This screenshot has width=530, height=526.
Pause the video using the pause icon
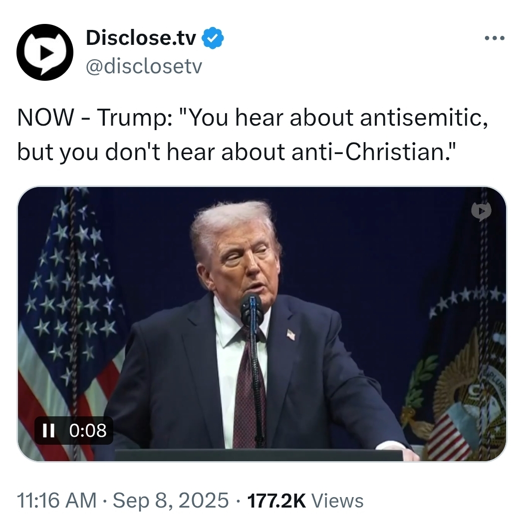point(49,430)
